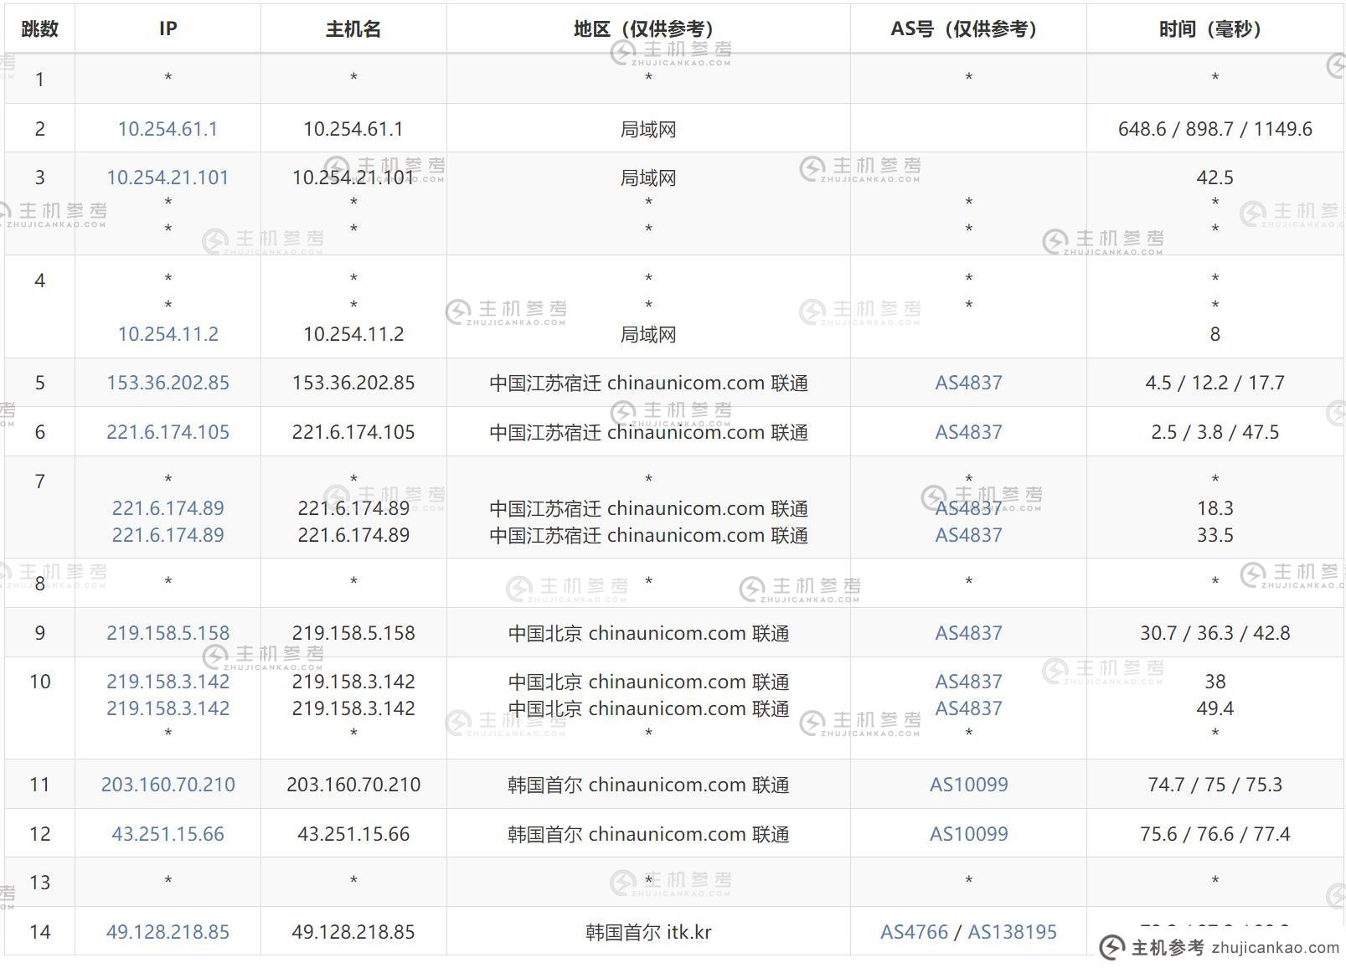1346x968 pixels.
Task: Select region text 韩国首尔 itk.kr
Action: (x=648, y=932)
